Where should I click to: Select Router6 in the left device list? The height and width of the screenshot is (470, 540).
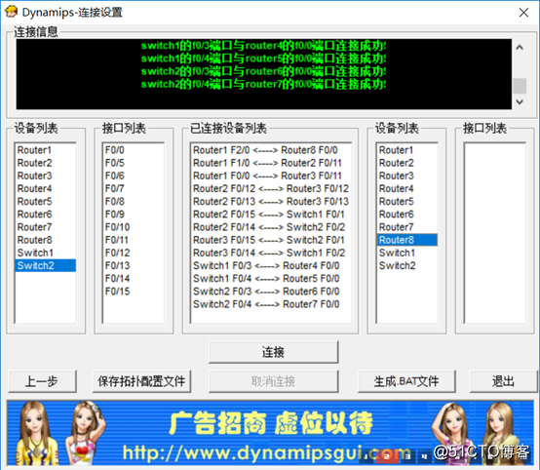point(45,215)
